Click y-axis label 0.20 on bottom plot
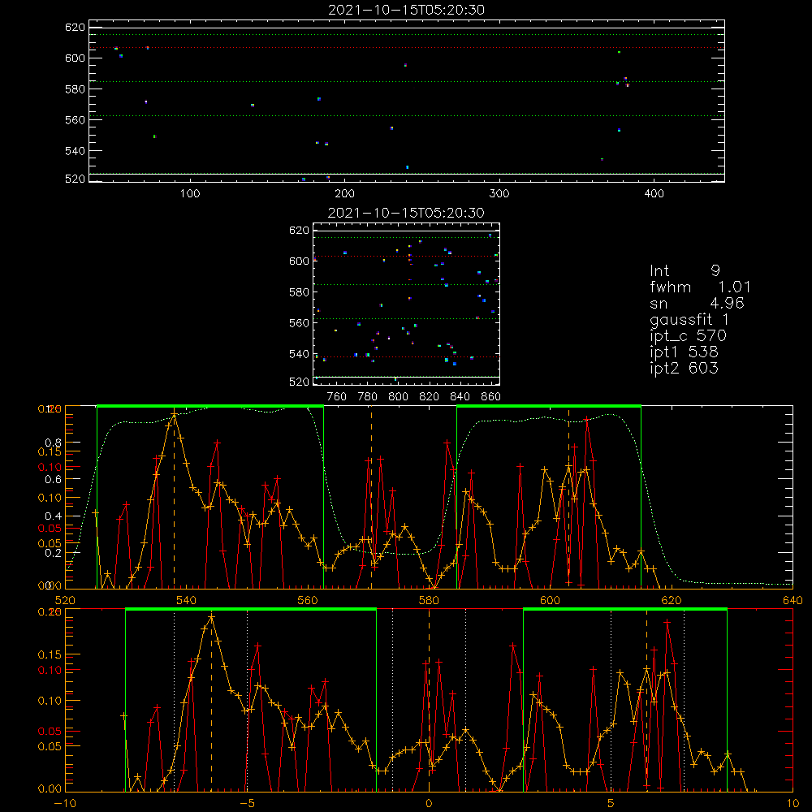 pos(50,612)
